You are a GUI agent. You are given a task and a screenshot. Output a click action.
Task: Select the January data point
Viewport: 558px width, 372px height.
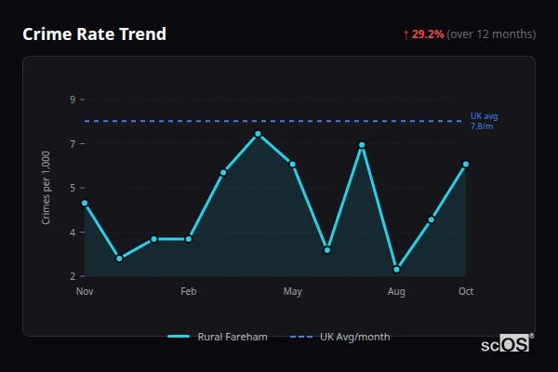[154, 239]
